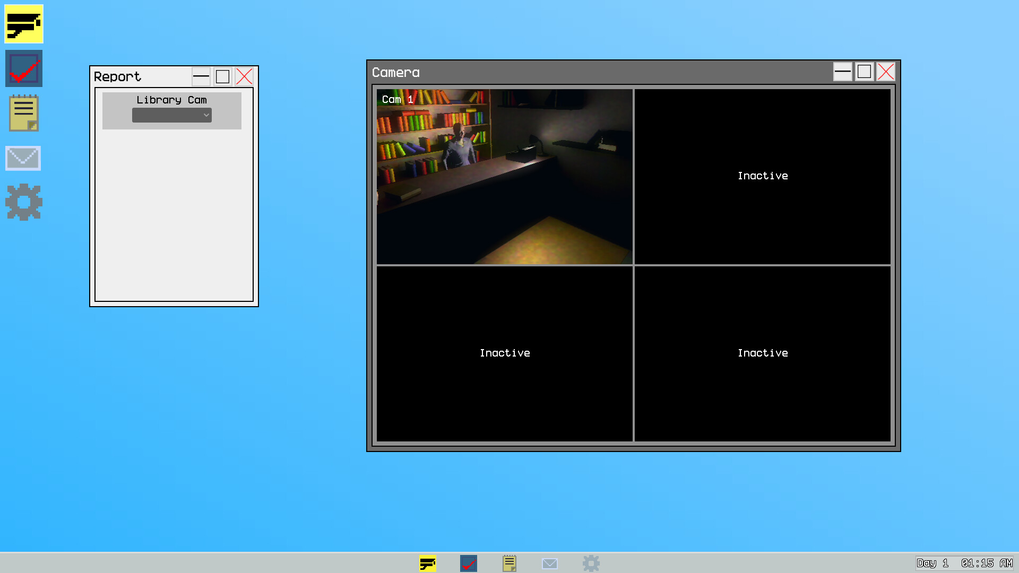This screenshot has height=573, width=1019.
Task: Click the bottom-left Inactive camera panel
Action: click(x=505, y=353)
